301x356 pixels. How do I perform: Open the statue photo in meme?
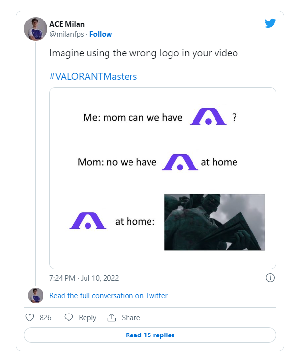[x=215, y=222]
